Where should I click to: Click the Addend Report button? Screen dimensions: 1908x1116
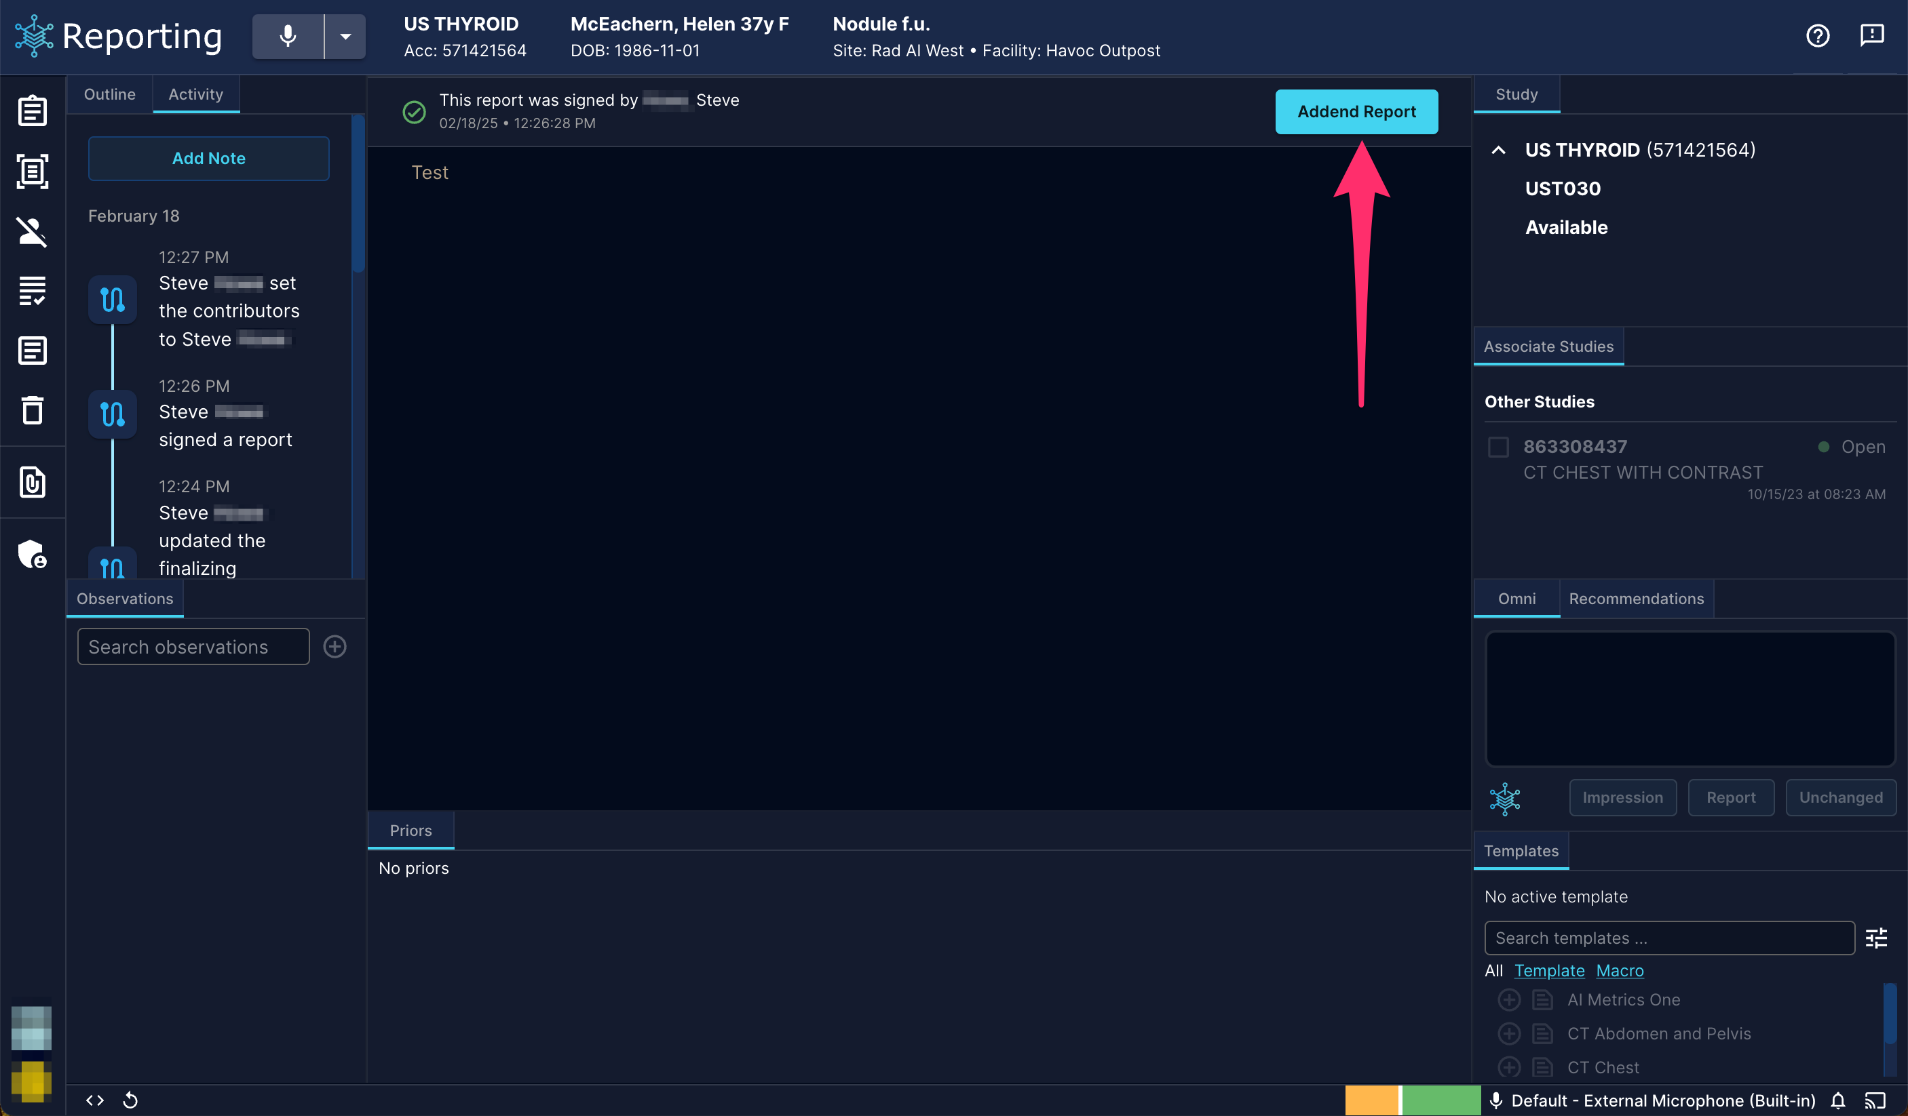[x=1356, y=112]
